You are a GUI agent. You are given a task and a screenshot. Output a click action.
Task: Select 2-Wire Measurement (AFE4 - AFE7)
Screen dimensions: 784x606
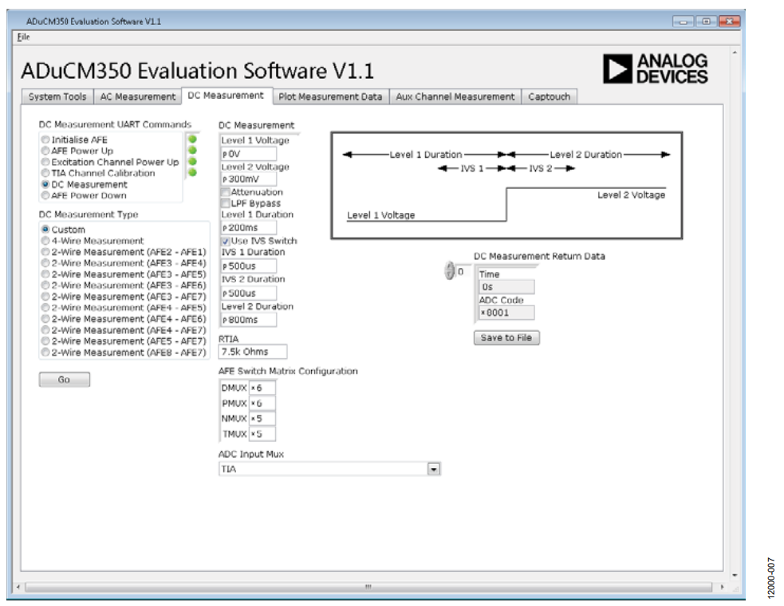[x=45, y=330]
